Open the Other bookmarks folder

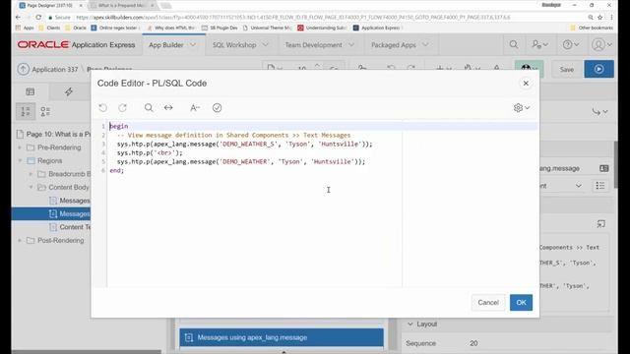point(592,28)
